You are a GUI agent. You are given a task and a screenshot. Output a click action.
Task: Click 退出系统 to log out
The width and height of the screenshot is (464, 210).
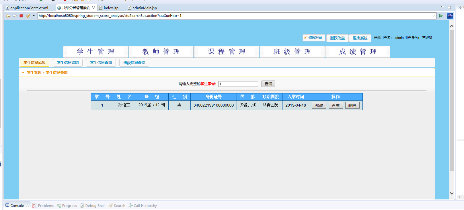coord(360,38)
